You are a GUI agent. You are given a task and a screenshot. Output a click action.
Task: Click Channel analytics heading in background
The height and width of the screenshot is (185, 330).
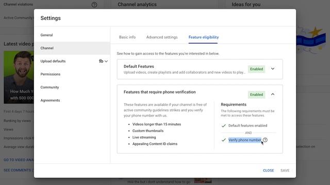(x=137, y=5)
